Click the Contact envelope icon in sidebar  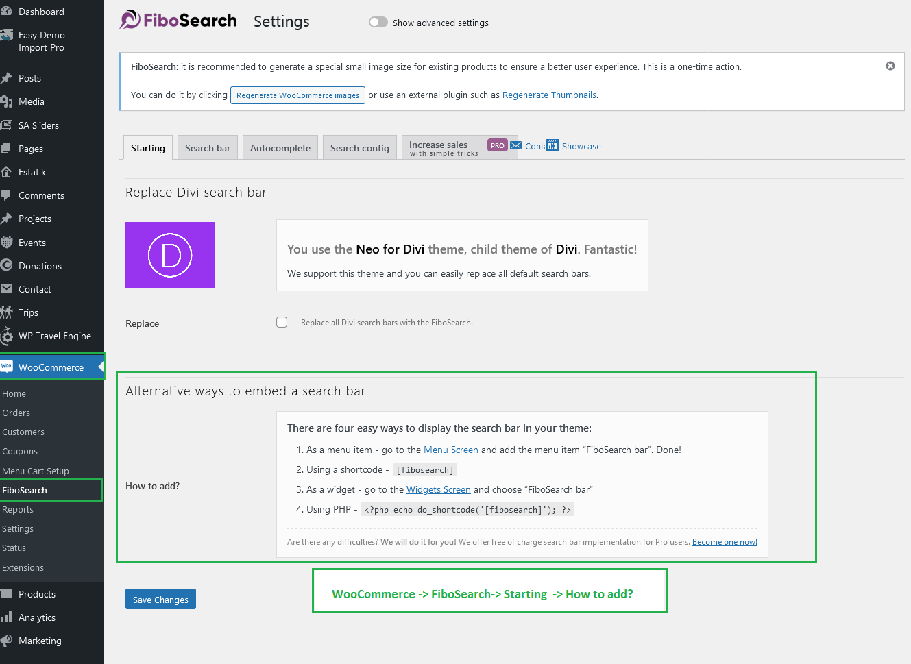coord(6,289)
